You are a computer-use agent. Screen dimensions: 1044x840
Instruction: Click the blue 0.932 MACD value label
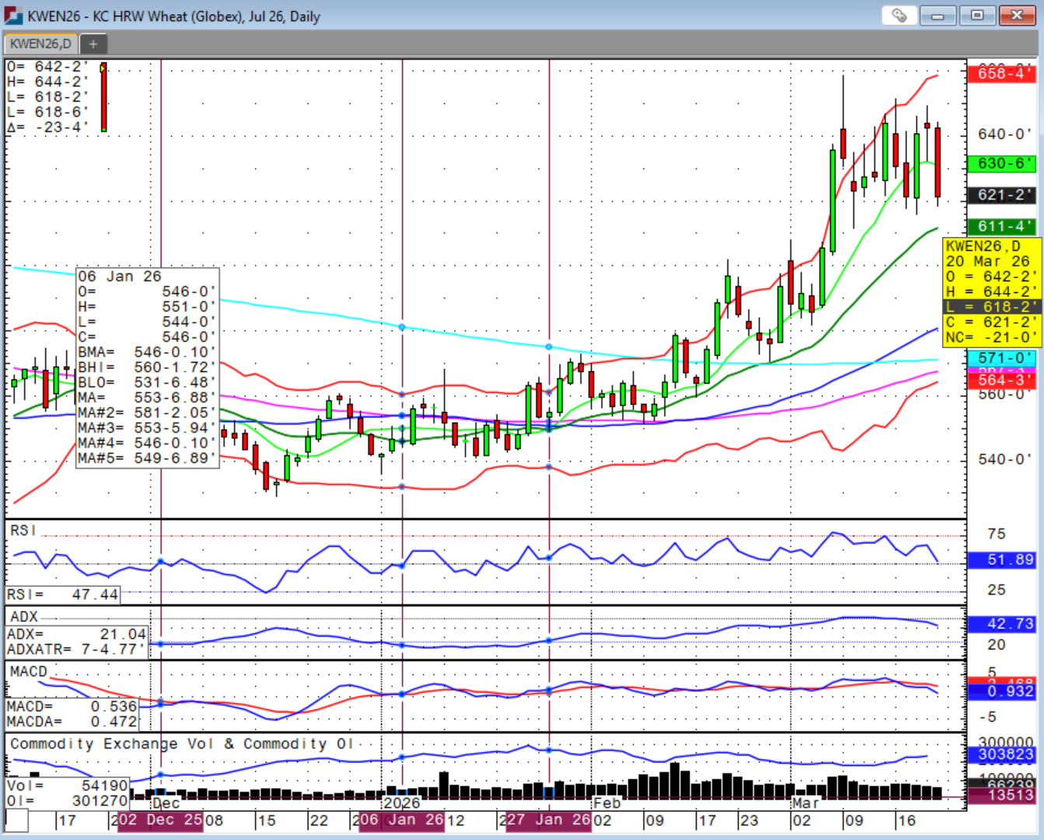pos(1000,692)
